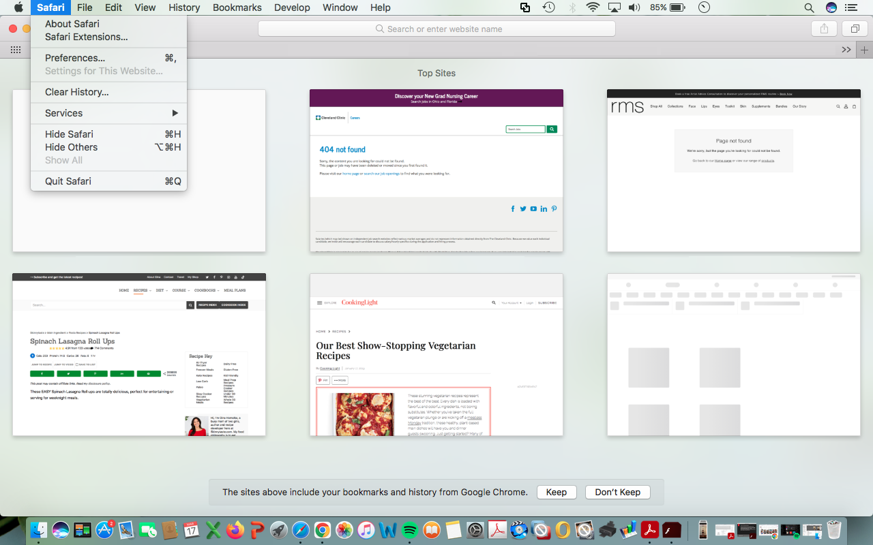Open the Help menu

[381, 7]
